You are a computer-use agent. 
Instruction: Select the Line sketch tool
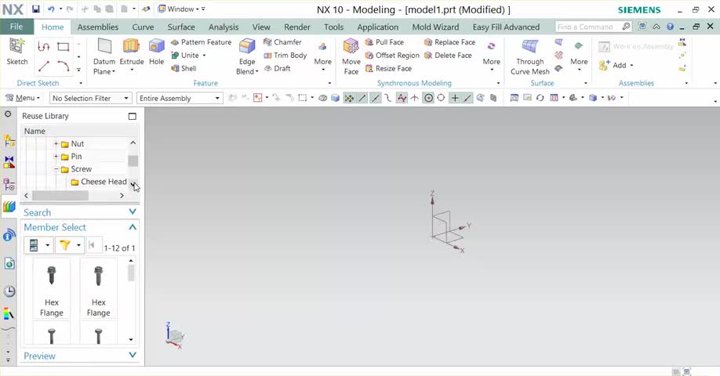[x=44, y=67]
